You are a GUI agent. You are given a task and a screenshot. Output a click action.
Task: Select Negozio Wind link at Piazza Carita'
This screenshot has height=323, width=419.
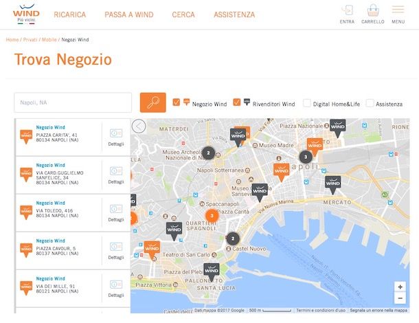tap(51, 127)
